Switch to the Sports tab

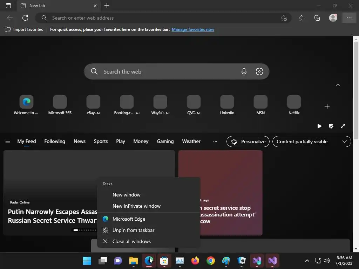point(101,142)
